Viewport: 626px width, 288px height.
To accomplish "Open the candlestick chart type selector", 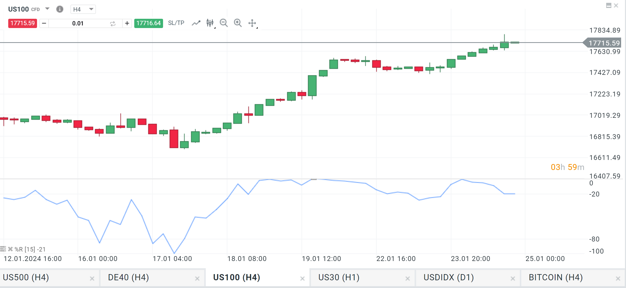I will pyautogui.click(x=210, y=23).
